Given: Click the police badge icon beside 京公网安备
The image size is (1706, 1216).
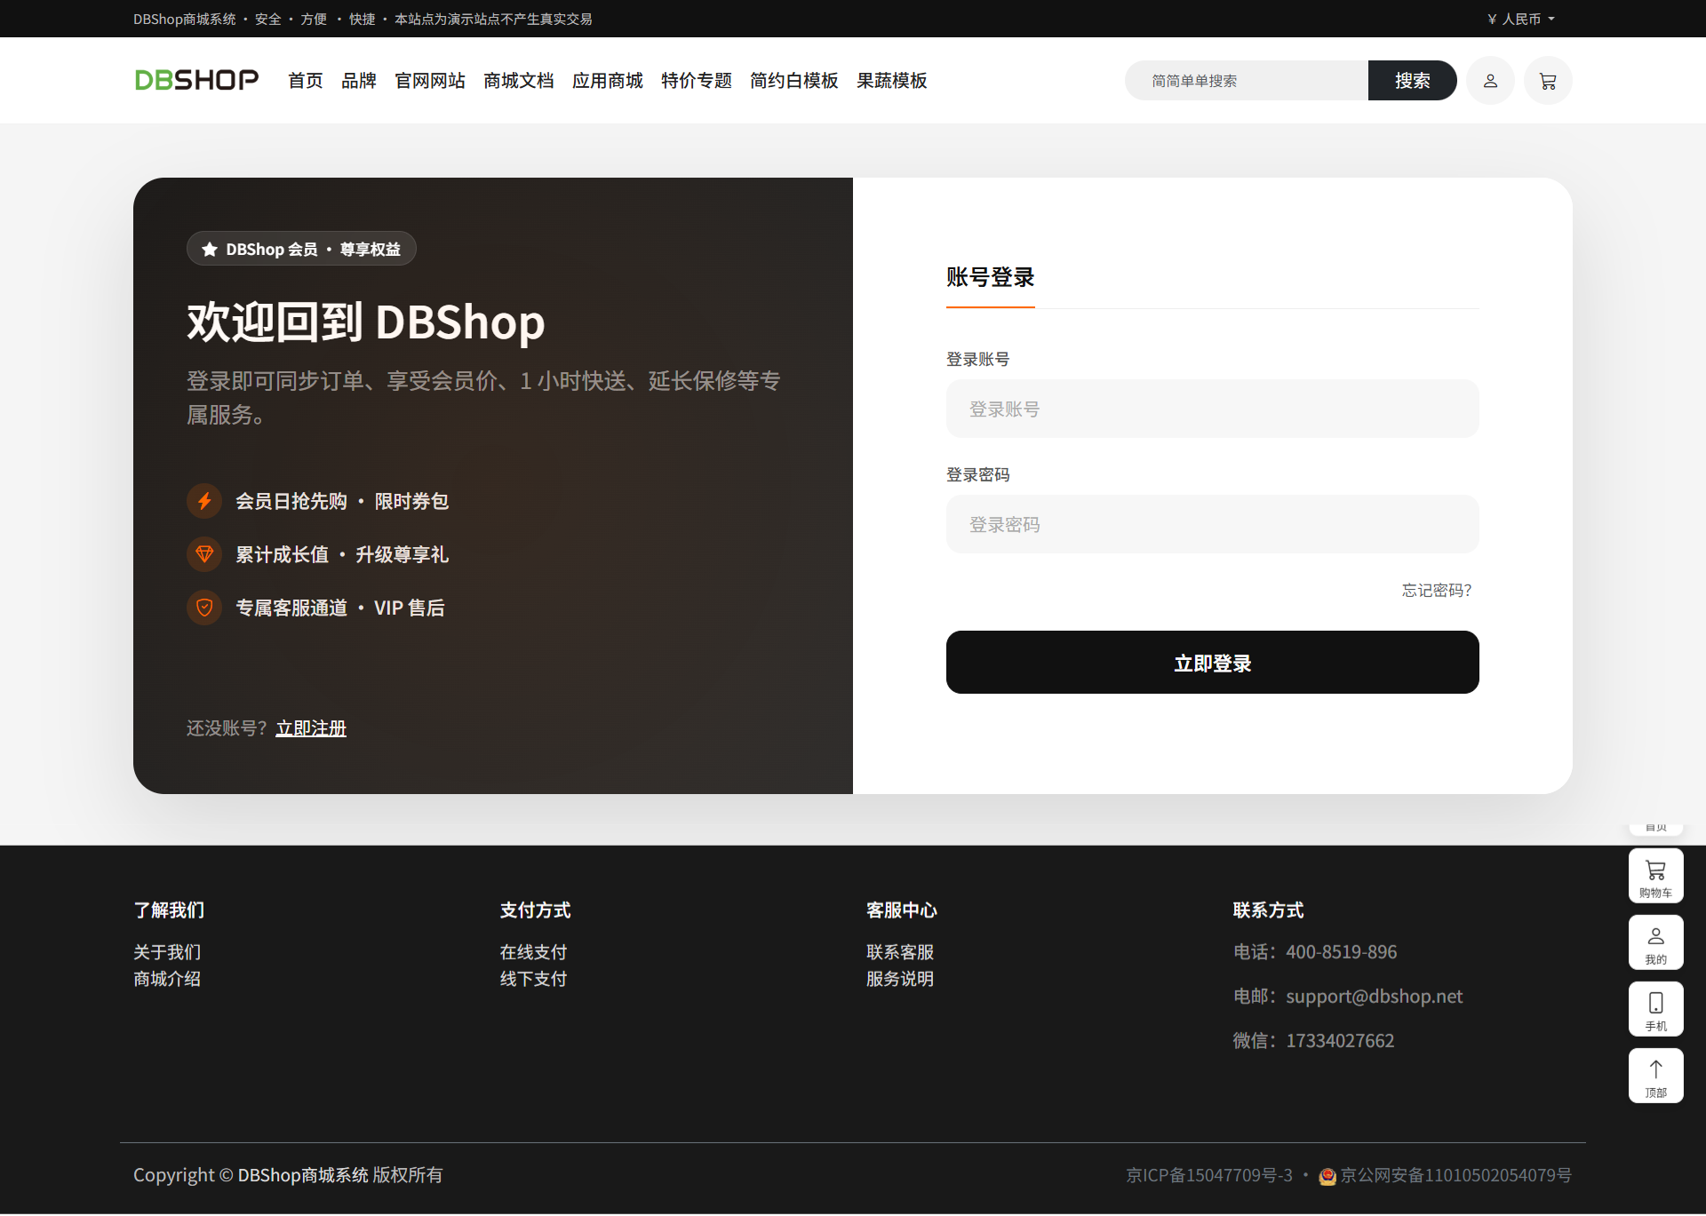Looking at the screenshot, I should pos(1327,1176).
